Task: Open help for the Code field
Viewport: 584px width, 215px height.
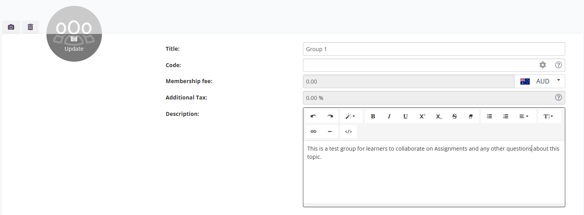Action: (558, 65)
